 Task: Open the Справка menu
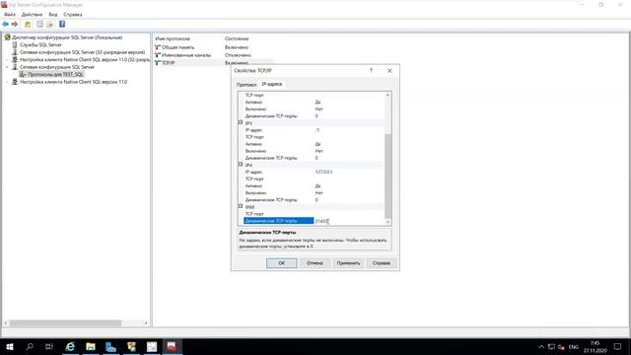(73, 15)
